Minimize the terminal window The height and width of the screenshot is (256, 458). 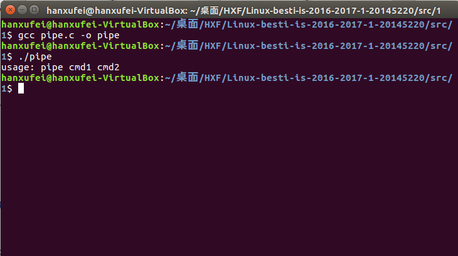click(22, 10)
